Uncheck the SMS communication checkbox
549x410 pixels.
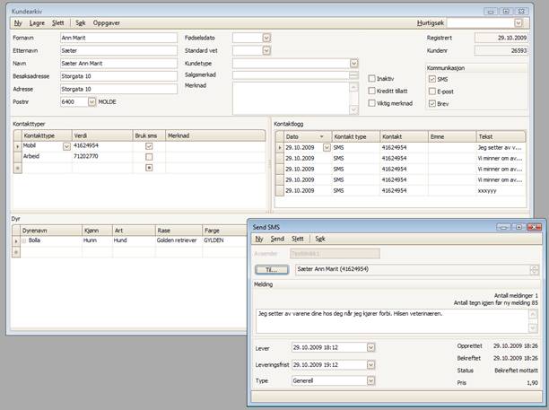click(x=432, y=79)
